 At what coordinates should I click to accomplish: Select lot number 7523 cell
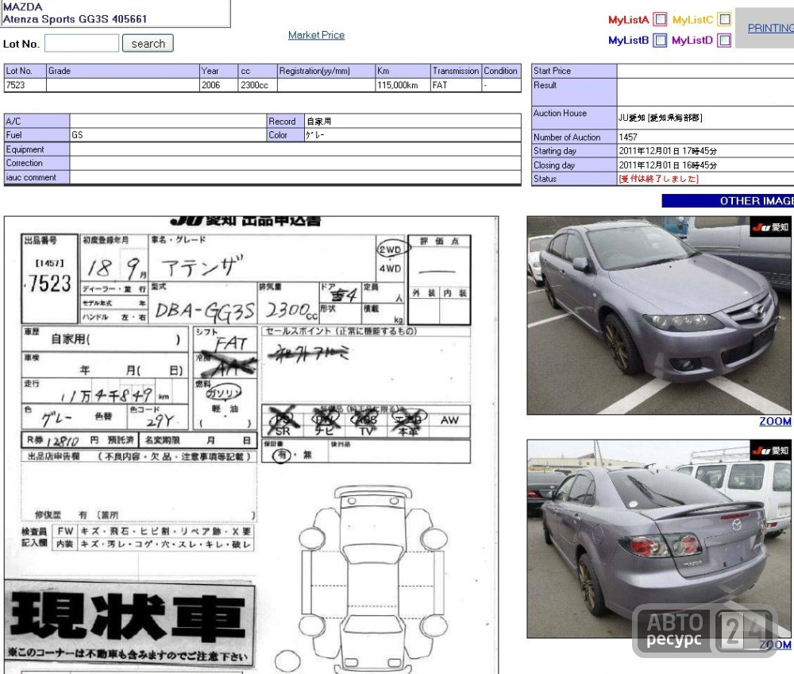[25, 85]
